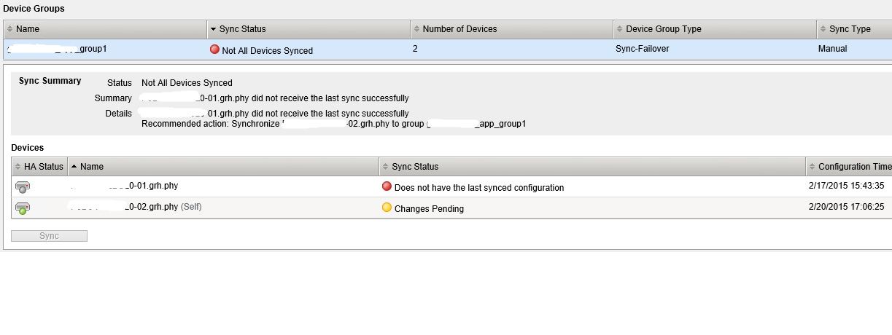Click gray HA status icon of 01.grh.phy device

click(x=22, y=187)
